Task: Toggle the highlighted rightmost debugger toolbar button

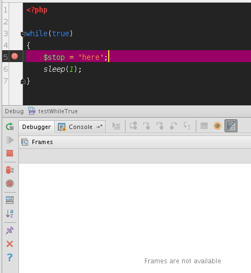Action: [231, 126]
